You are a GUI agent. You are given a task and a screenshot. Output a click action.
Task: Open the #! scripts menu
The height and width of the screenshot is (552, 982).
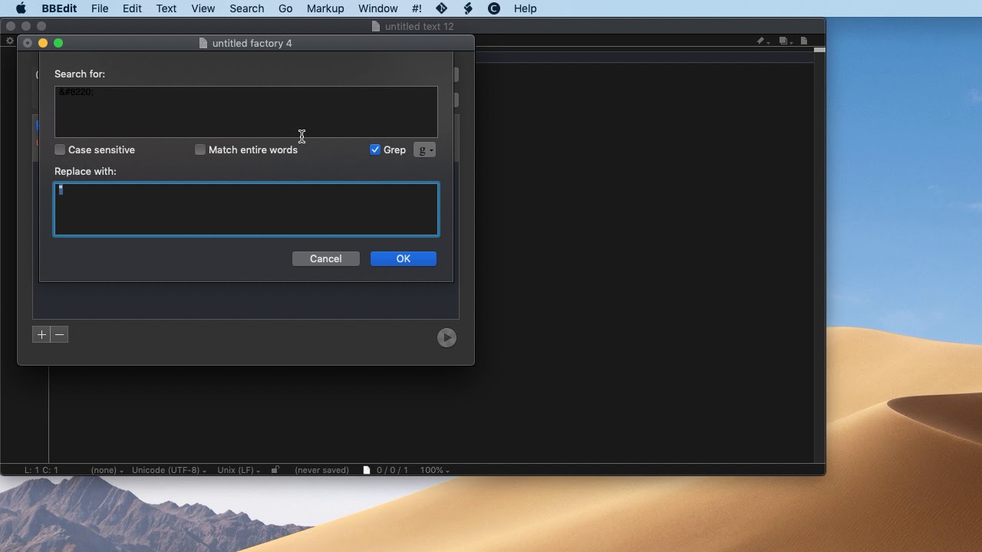coord(417,8)
